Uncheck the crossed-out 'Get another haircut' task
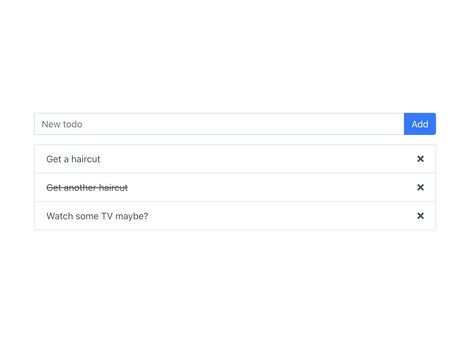Screen dimensions: 466x349 click(x=87, y=188)
